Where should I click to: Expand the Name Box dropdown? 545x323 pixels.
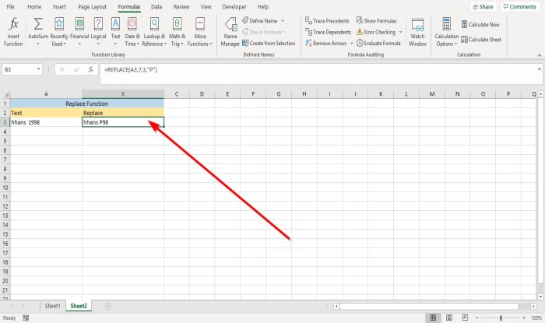tap(38, 69)
